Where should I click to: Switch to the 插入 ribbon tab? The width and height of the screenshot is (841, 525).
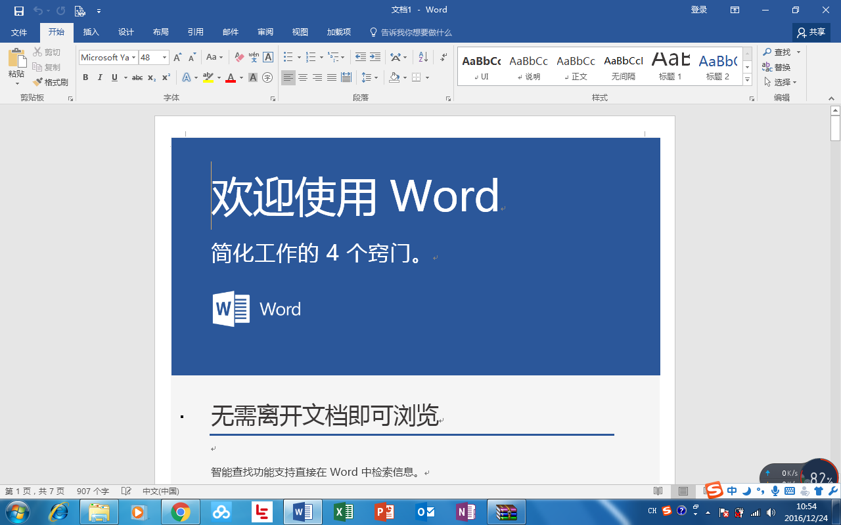click(91, 31)
